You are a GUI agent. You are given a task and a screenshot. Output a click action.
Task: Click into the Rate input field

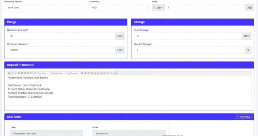(x=205, y=7)
